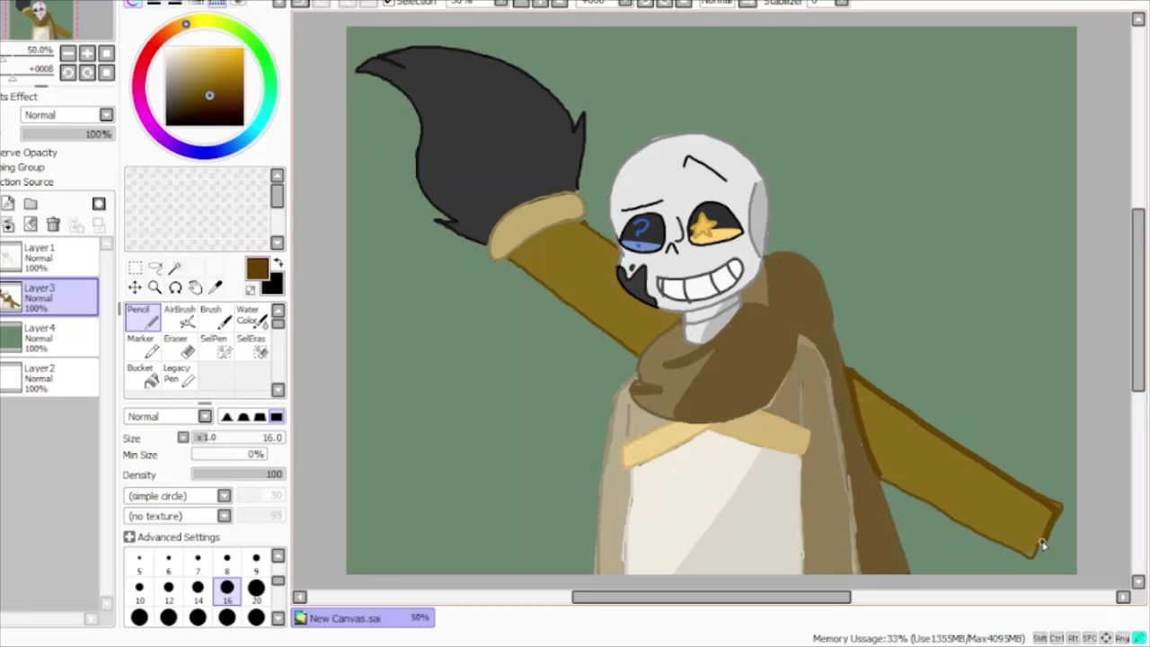Viewport: 1150px width, 647px height.
Task: Select the Eraser tool
Action: [180, 346]
